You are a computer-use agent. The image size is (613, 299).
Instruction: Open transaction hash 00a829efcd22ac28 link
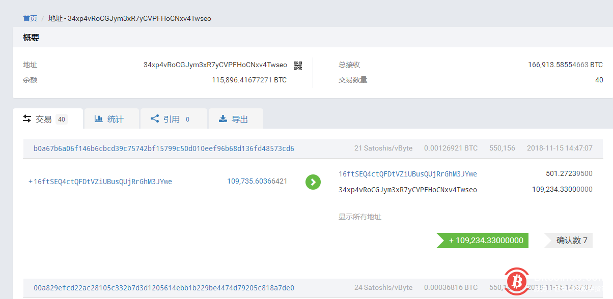(164, 287)
